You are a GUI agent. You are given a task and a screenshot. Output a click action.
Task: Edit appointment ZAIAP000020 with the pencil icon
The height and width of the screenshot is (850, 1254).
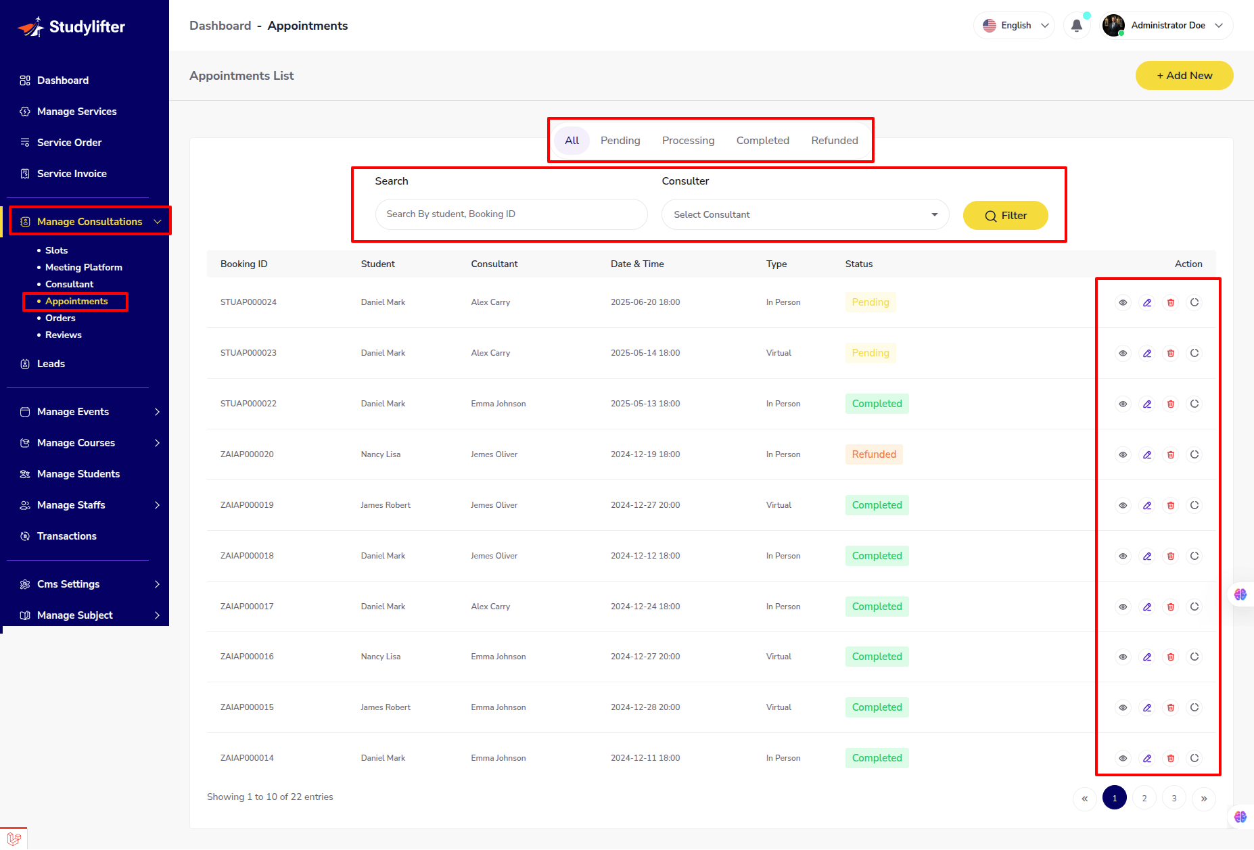click(x=1147, y=454)
